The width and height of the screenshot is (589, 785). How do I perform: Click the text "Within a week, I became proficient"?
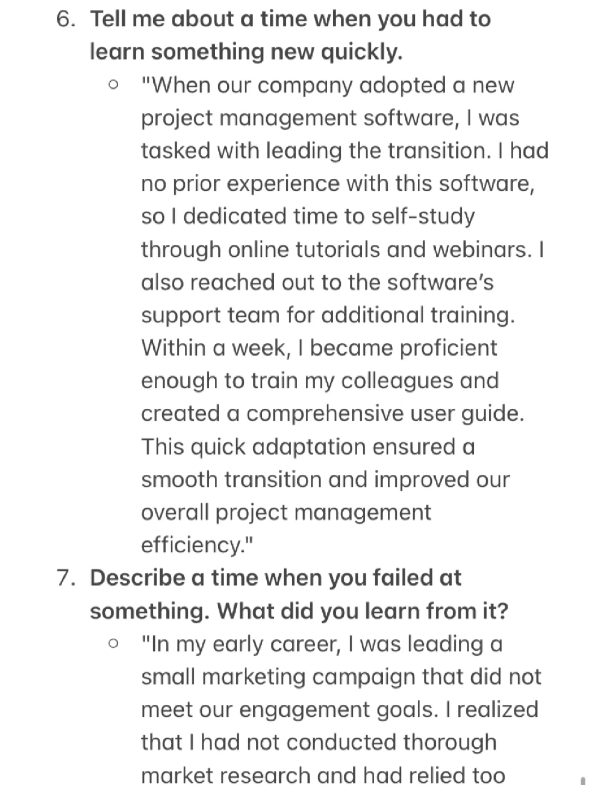click(x=319, y=348)
